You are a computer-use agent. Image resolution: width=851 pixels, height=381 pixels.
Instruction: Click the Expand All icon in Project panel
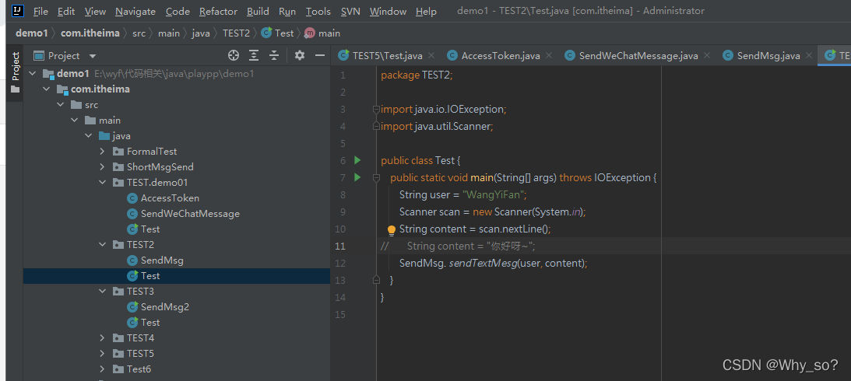point(254,55)
